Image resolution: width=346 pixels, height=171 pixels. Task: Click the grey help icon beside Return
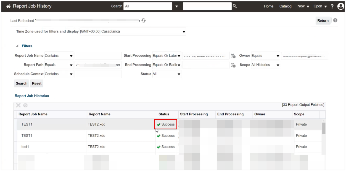[x=335, y=20]
